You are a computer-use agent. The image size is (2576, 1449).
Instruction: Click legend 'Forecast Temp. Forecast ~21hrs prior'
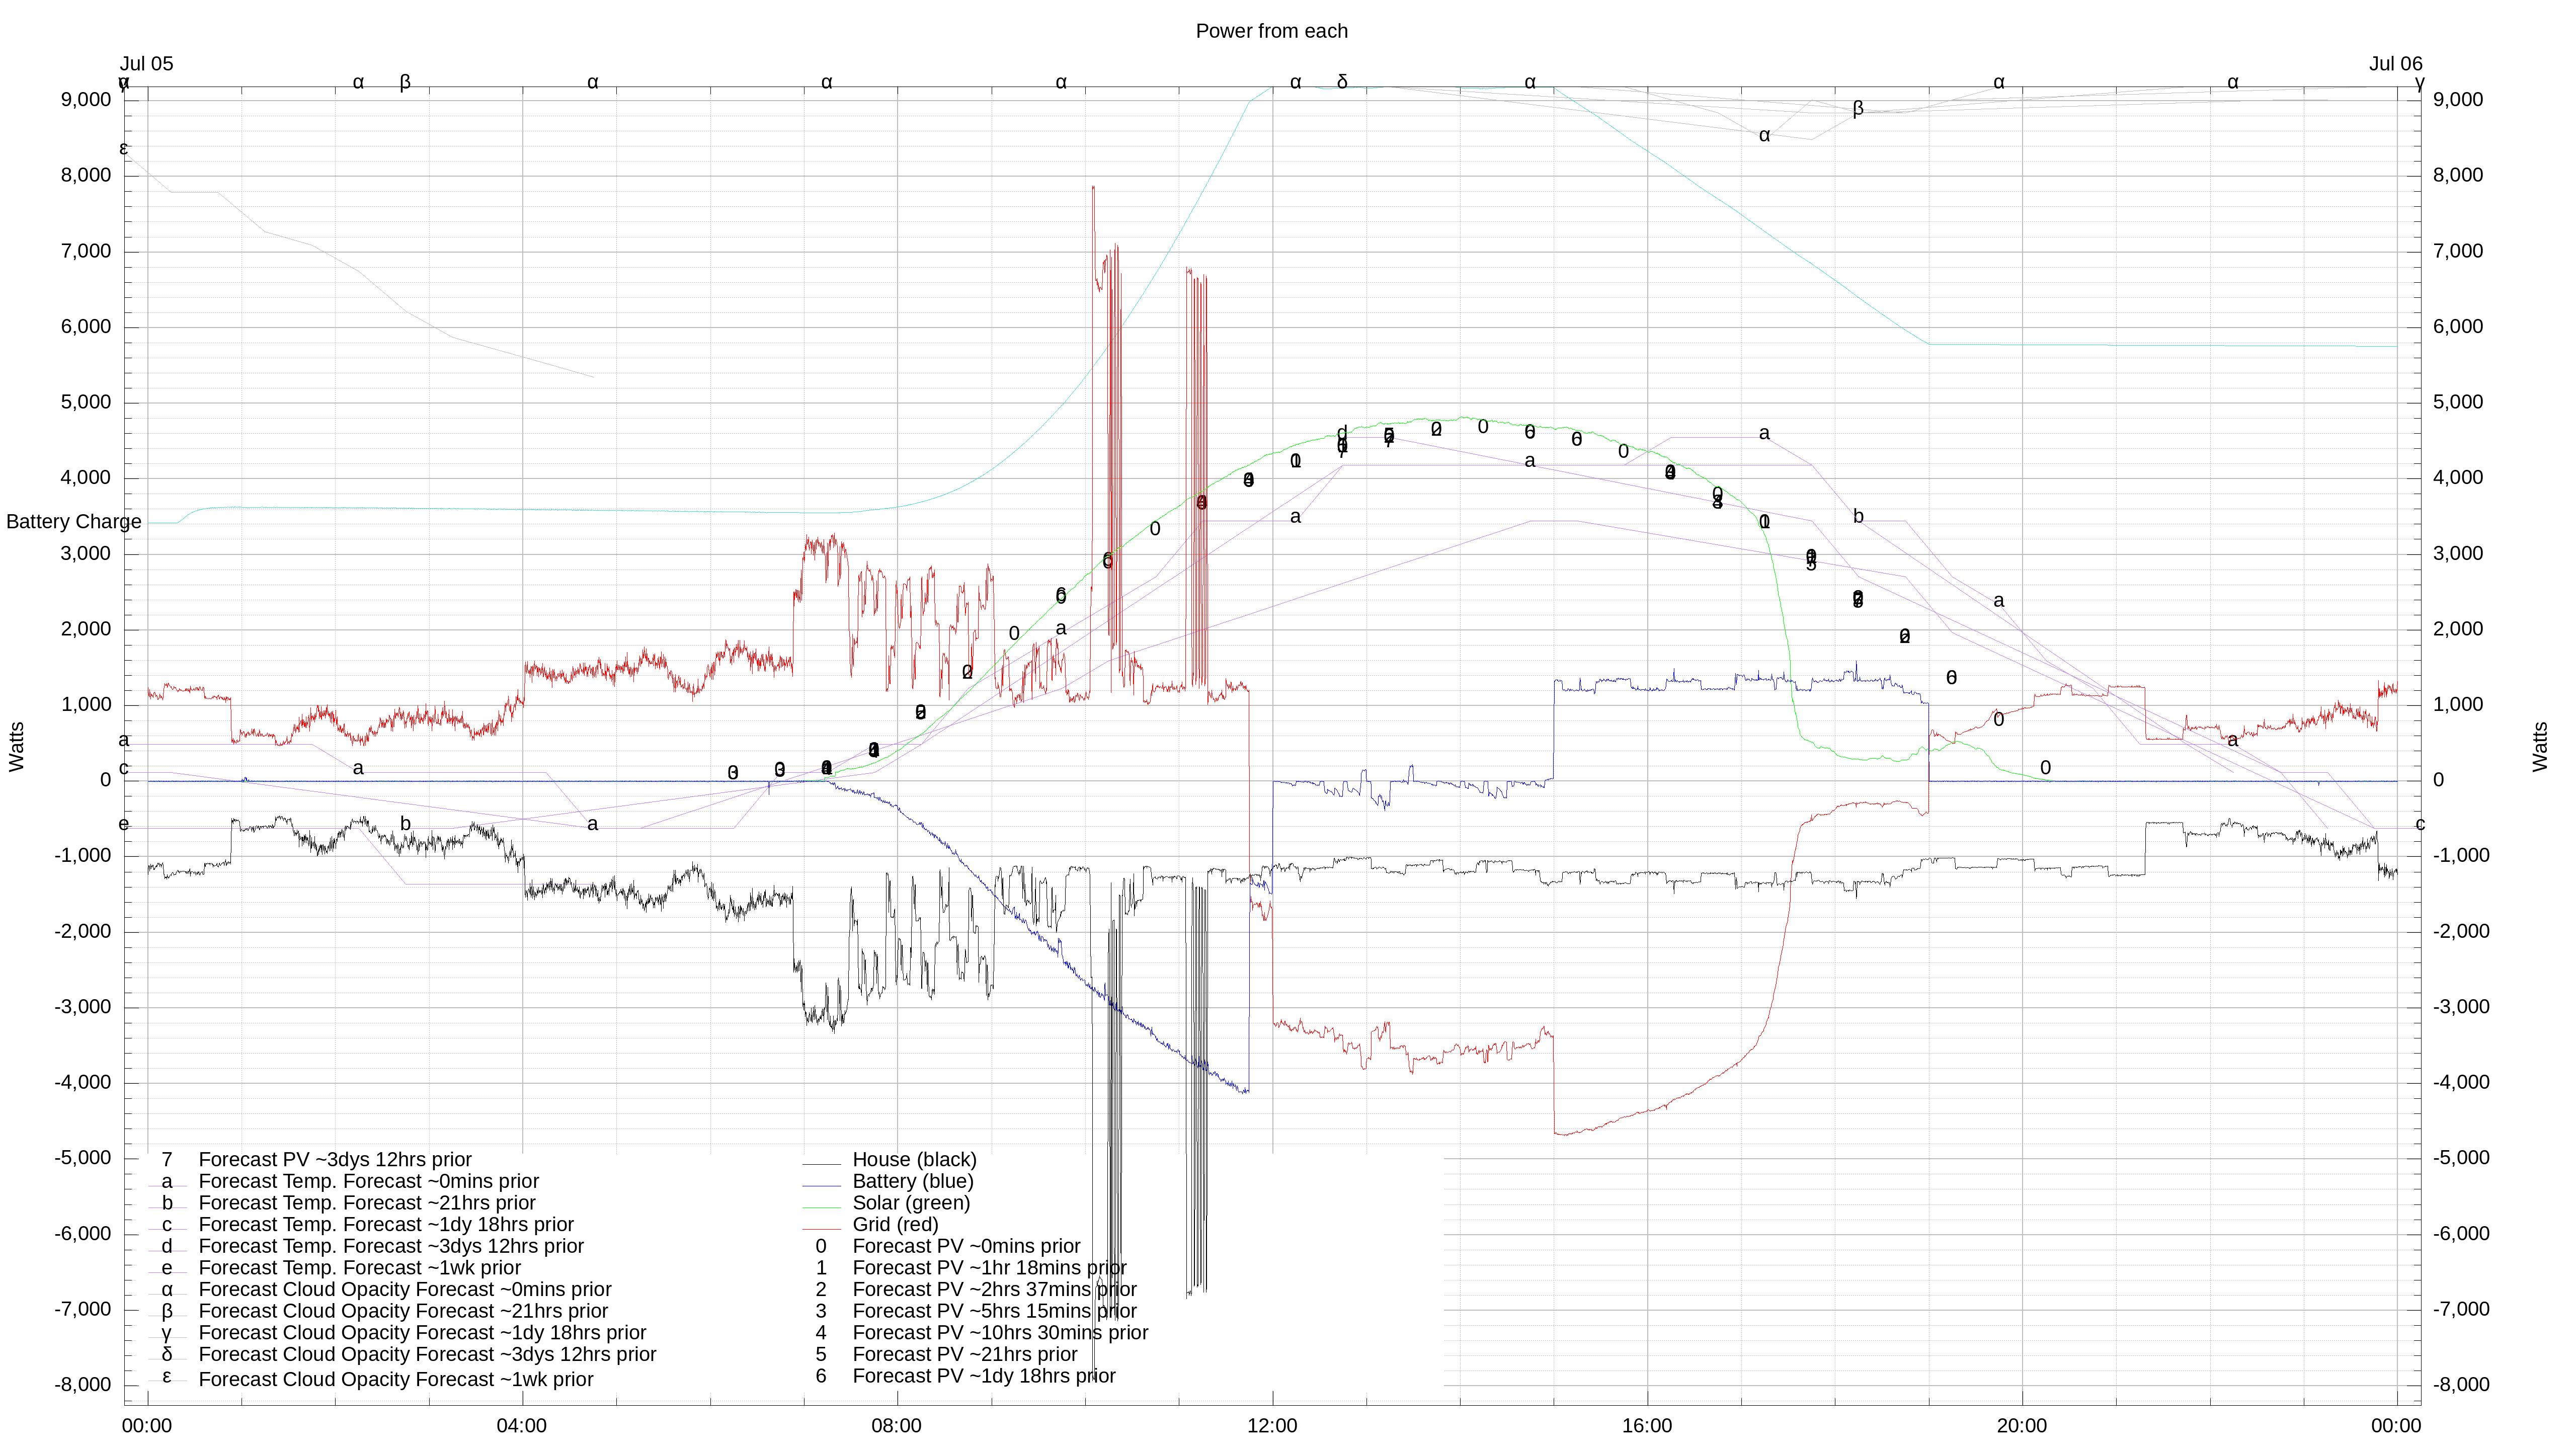pos(367,1203)
